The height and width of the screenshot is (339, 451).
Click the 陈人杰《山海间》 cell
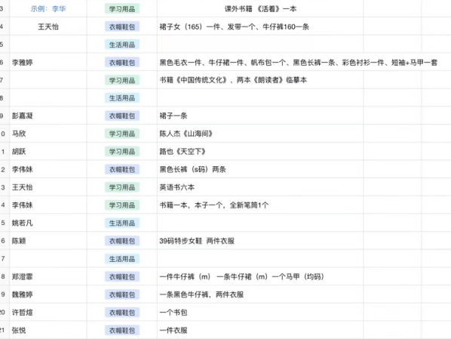(x=260, y=134)
